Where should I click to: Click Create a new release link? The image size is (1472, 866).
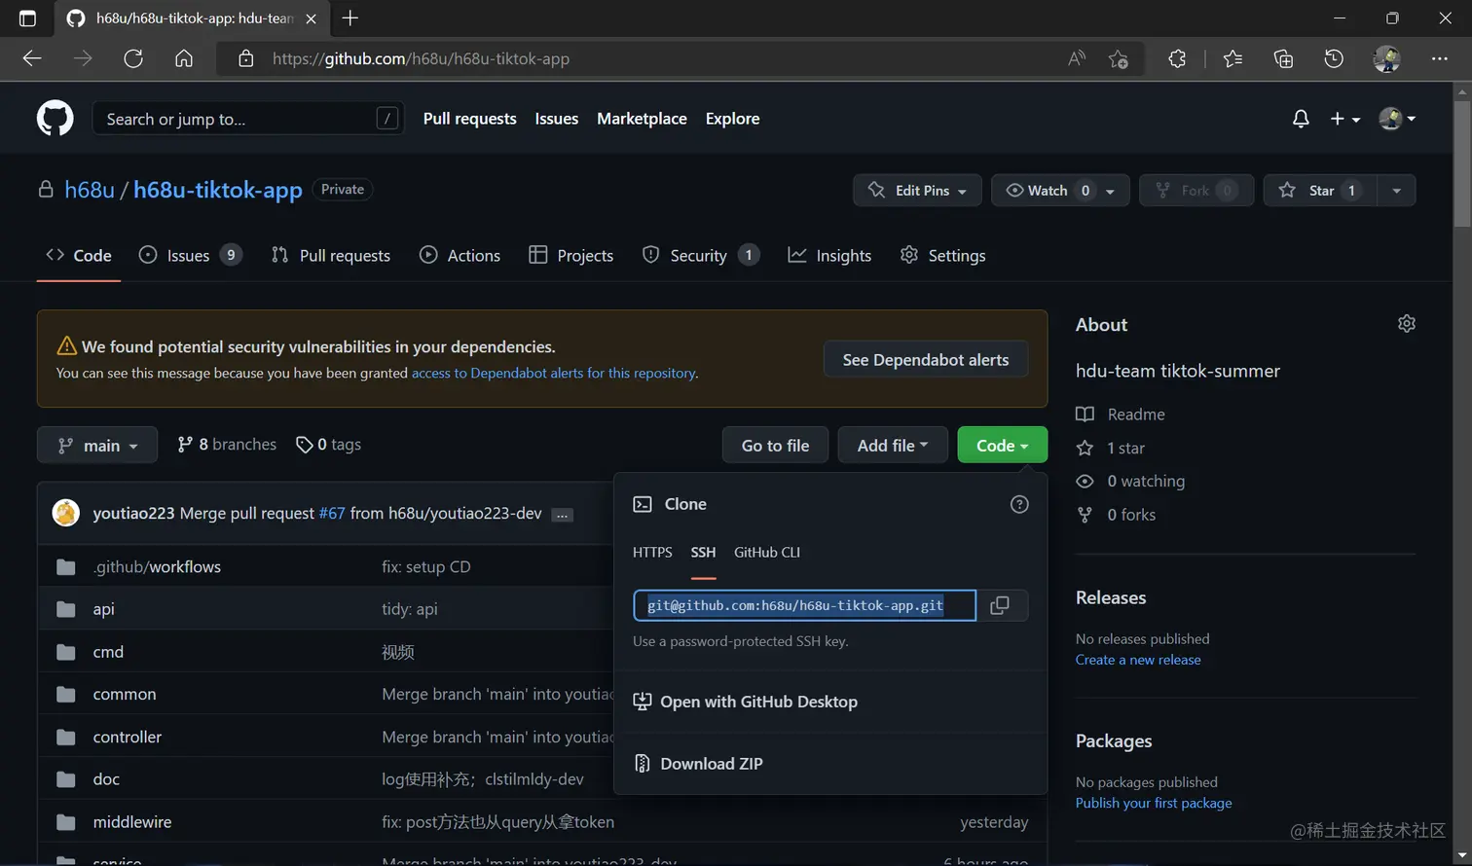coord(1138,660)
